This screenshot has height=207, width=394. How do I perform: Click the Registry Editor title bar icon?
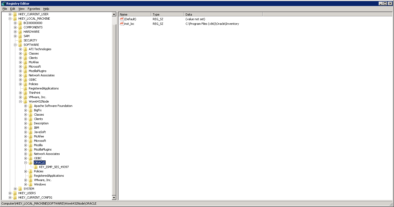point(3,4)
